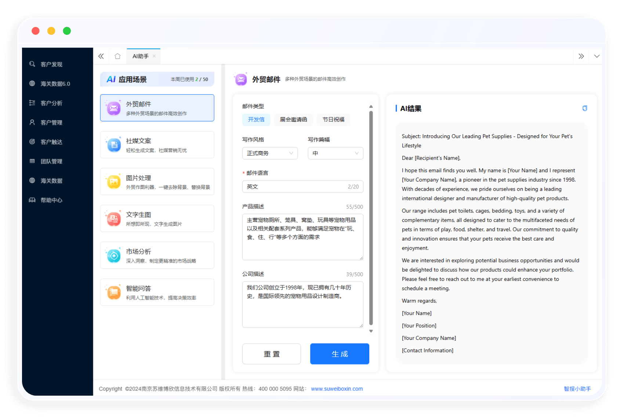The image size is (624, 418).
Task: Close the AI助手 tab
Action: [154, 56]
